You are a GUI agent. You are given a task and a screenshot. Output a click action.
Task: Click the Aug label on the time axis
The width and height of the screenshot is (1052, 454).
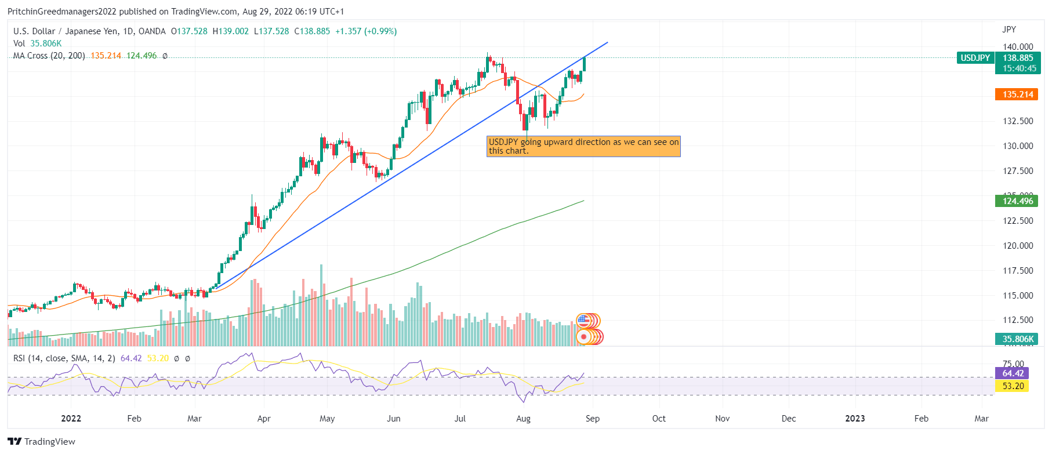click(523, 419)
